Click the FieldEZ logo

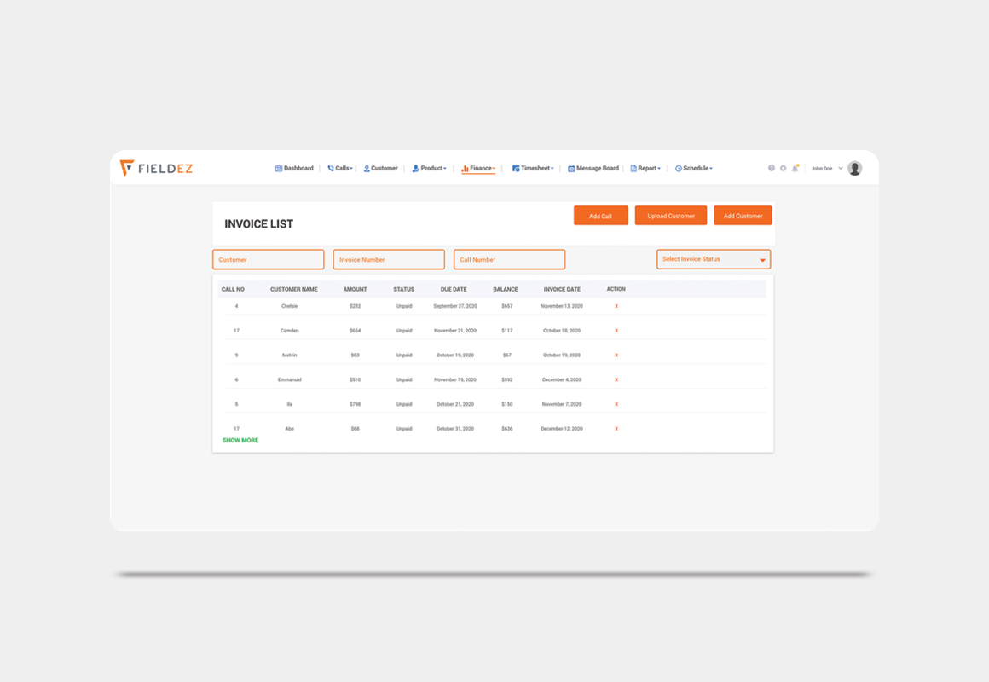157,169
